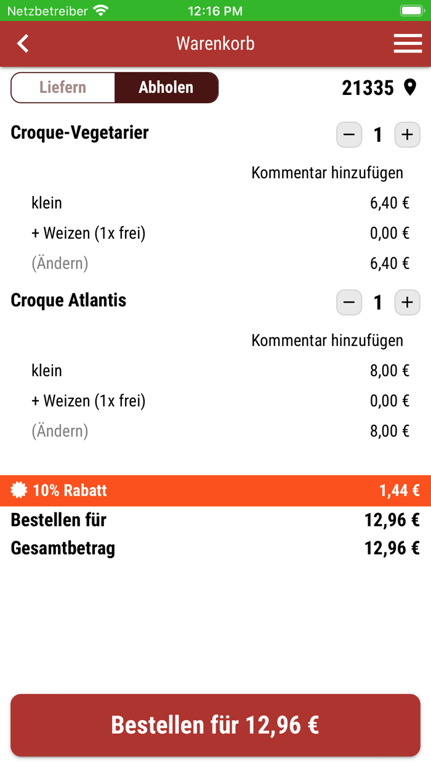
Task: Tap the battery indicator in the status bar
Action: tap(411, 10)
